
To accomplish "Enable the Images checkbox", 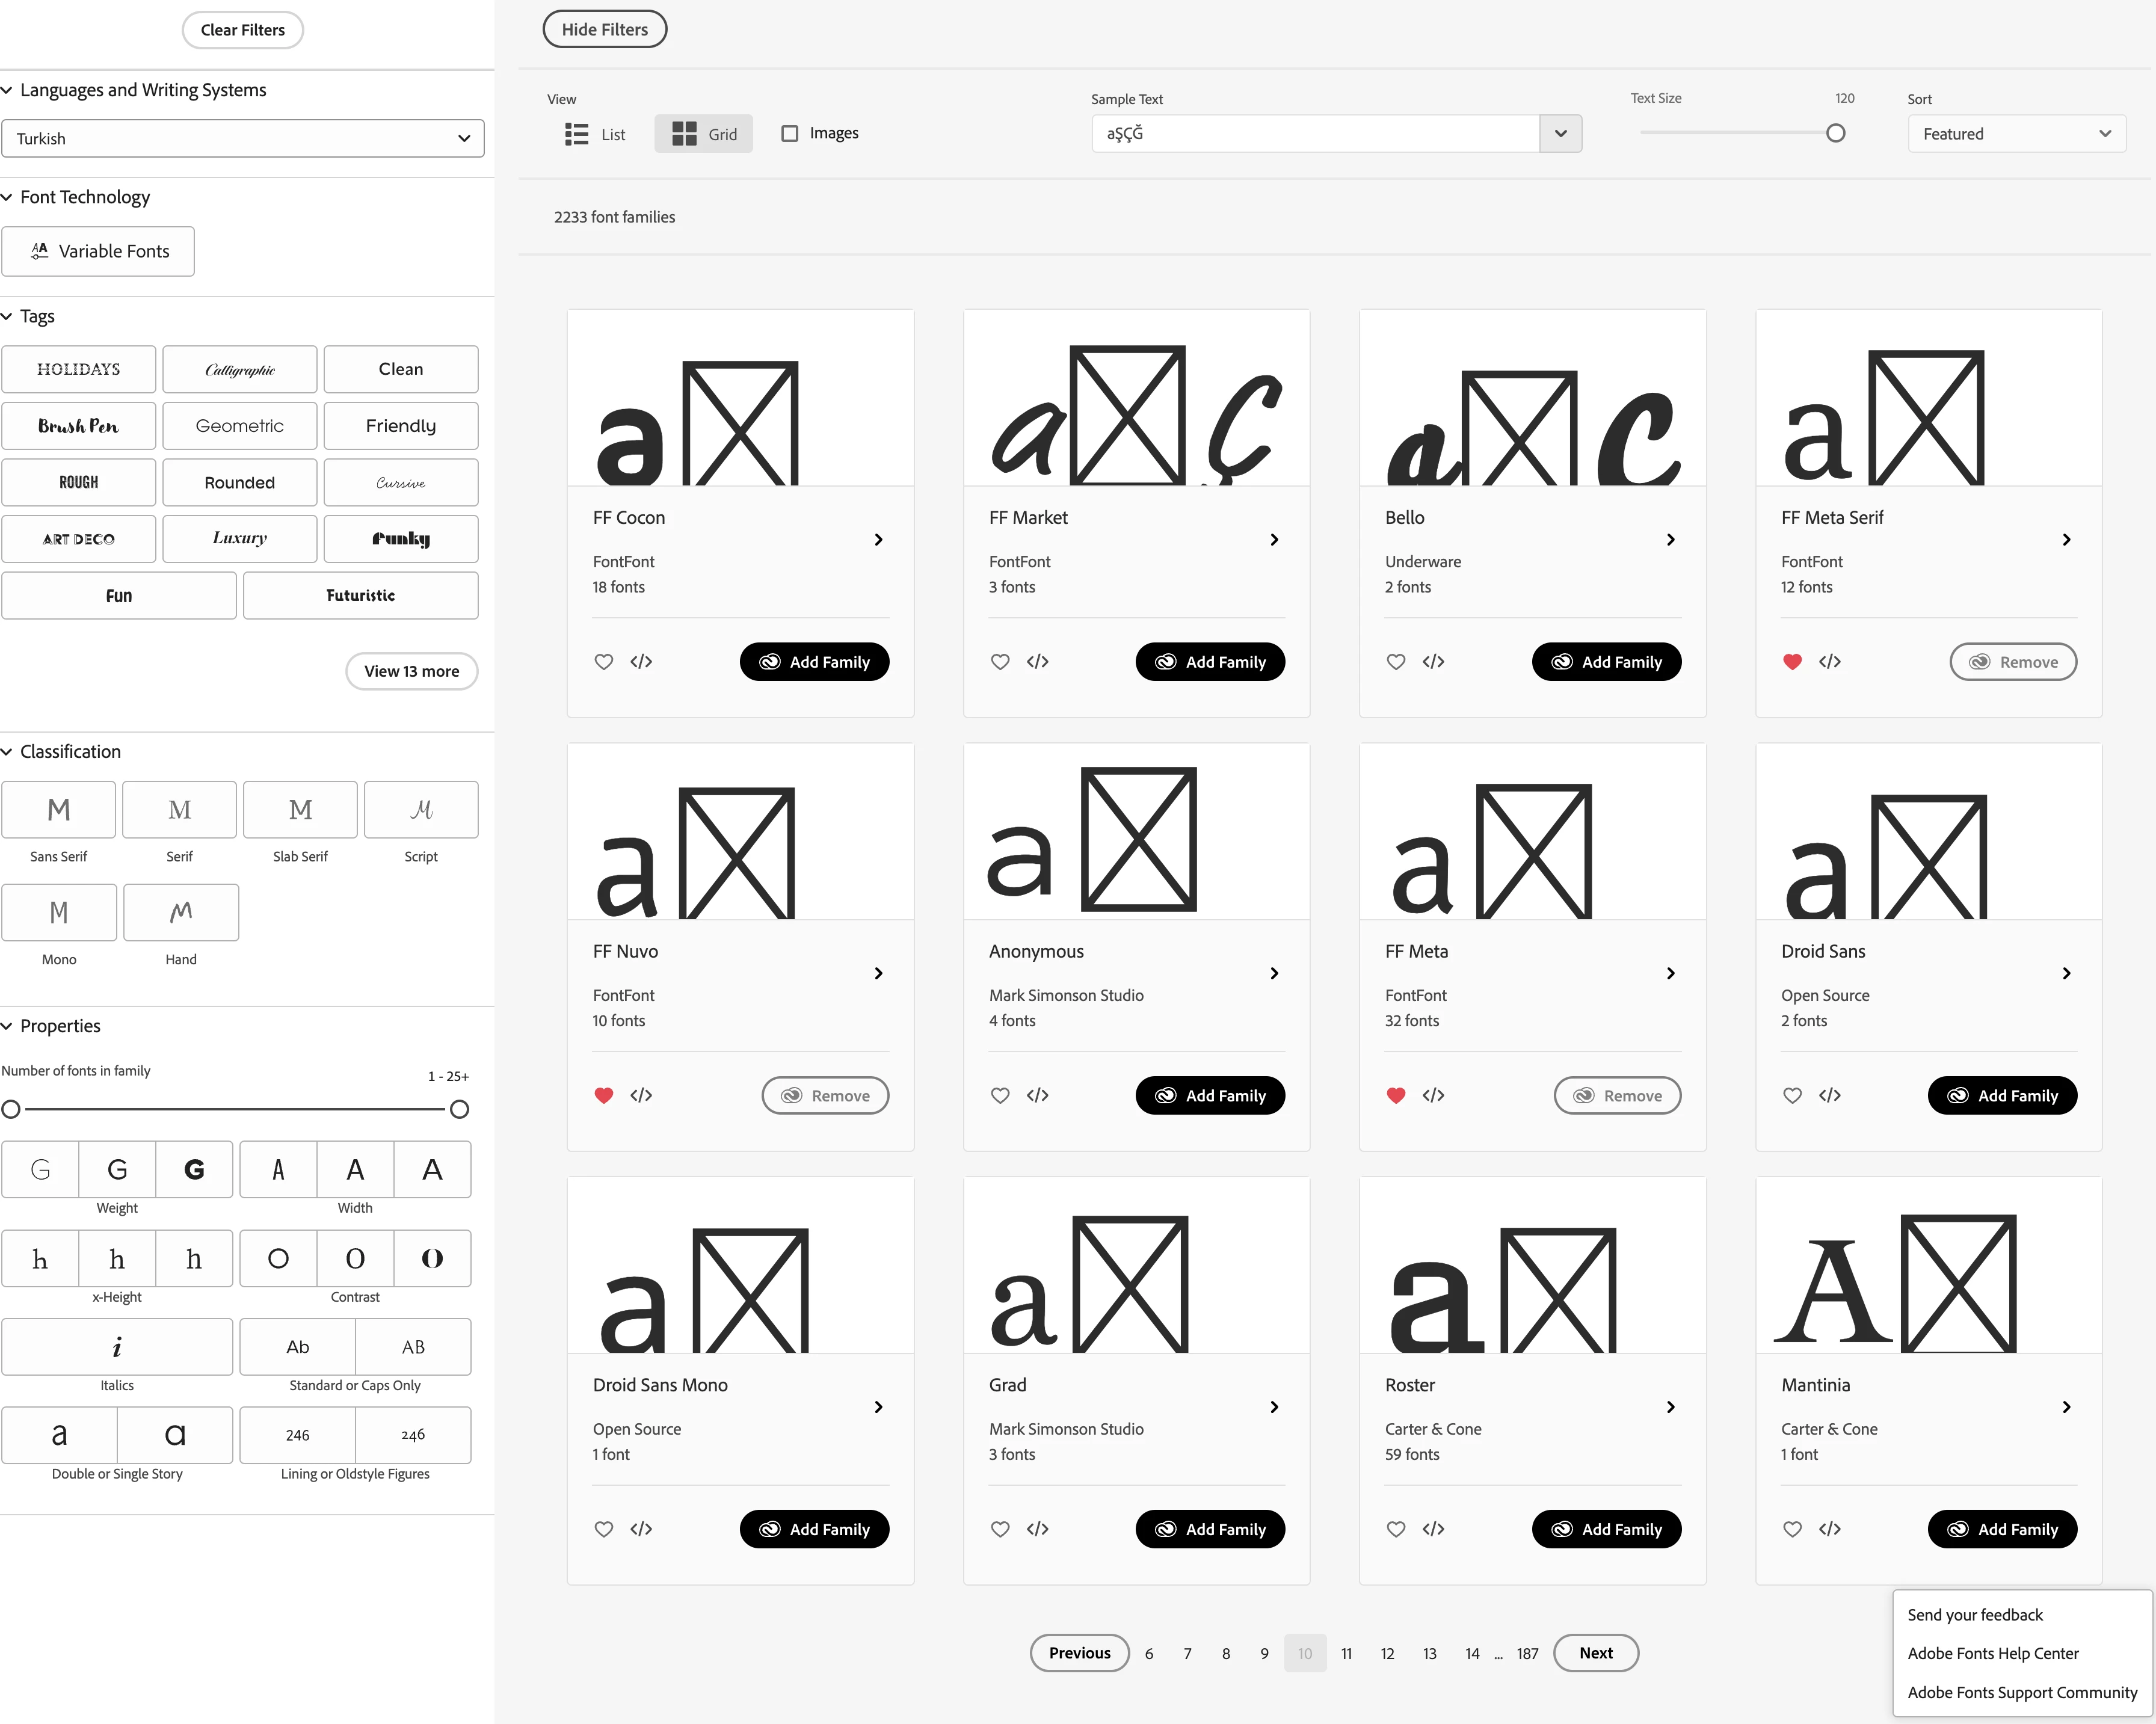I will pyautogui.click(x=790, y=133).
